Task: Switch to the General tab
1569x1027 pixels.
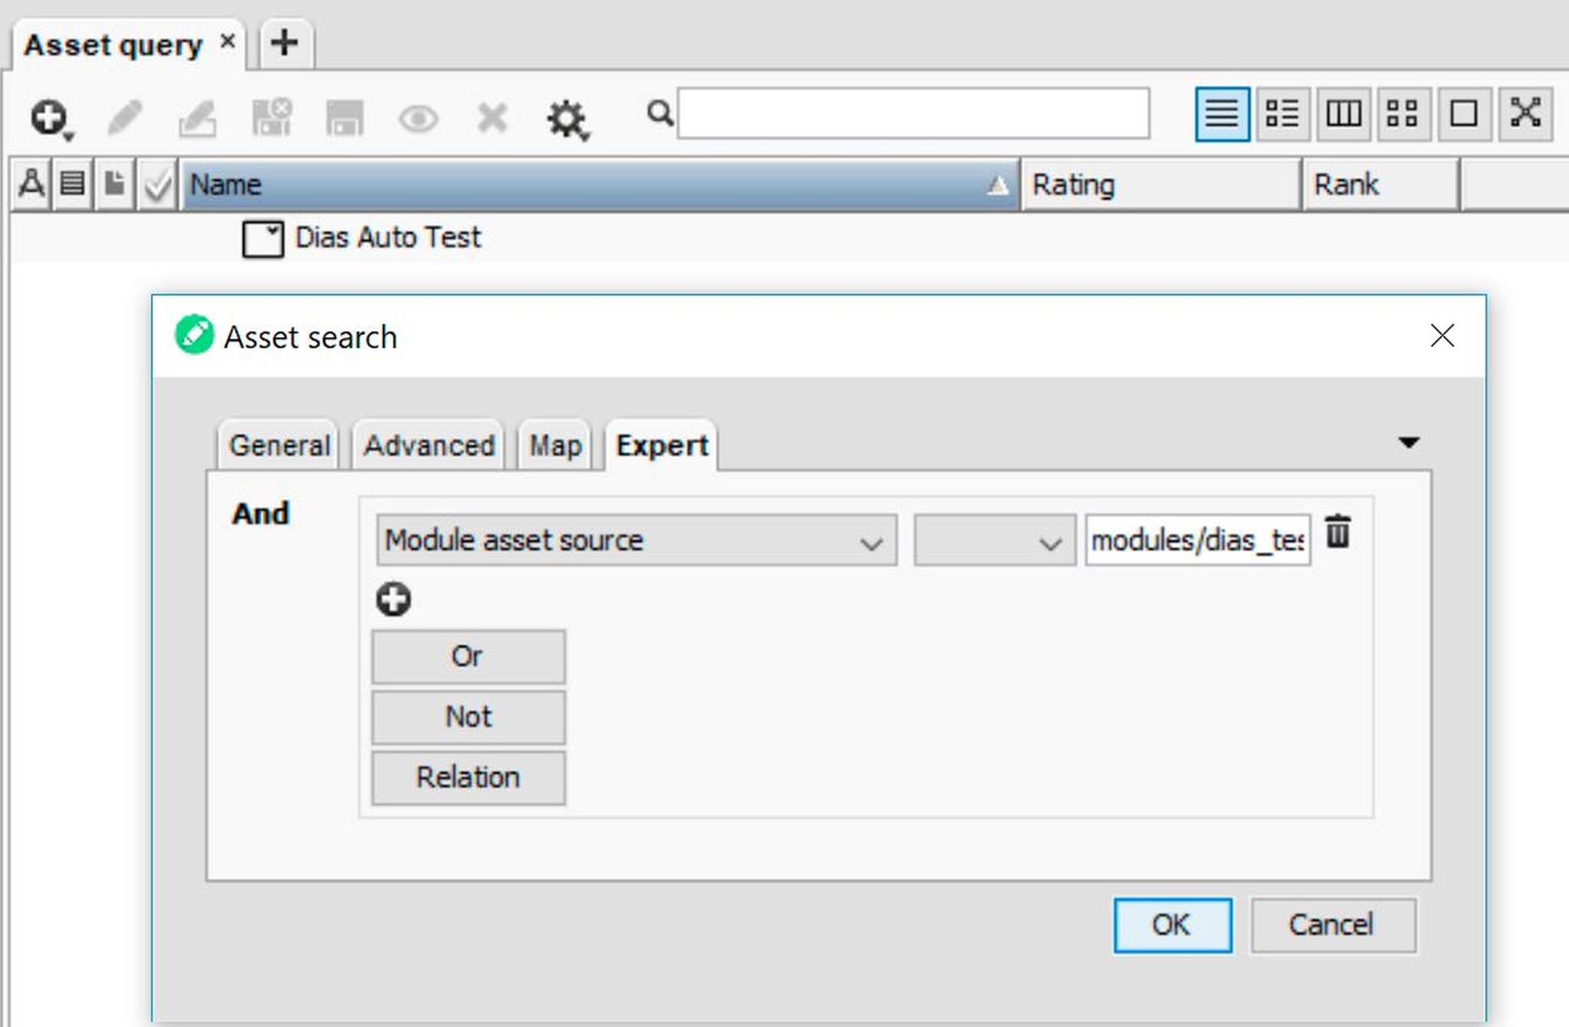Action: 279,445
